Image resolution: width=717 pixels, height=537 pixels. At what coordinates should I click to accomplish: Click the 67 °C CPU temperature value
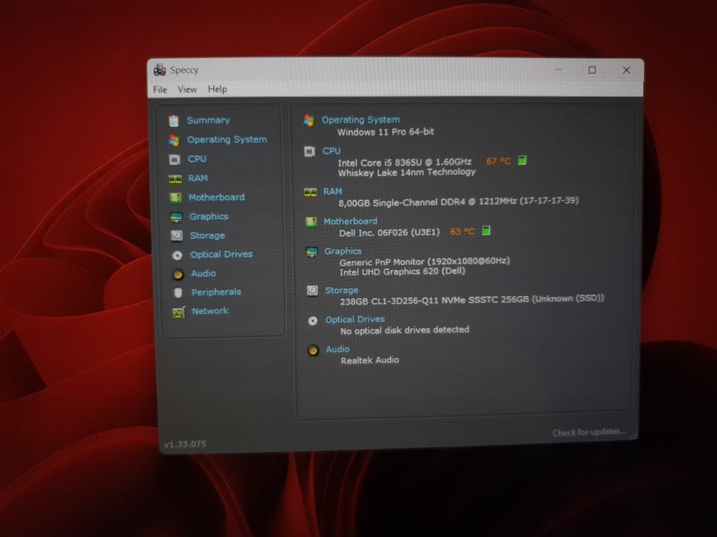[499, 161]
